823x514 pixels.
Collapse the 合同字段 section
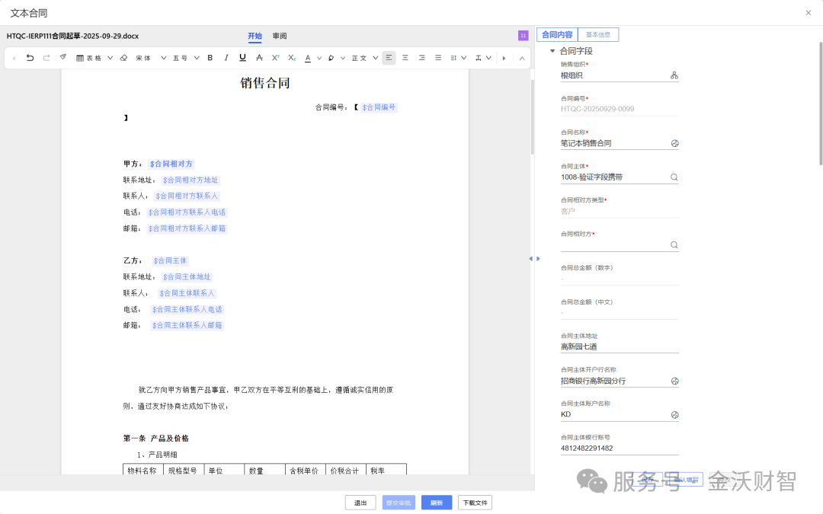pyautogui.click(x=552, y=51)
